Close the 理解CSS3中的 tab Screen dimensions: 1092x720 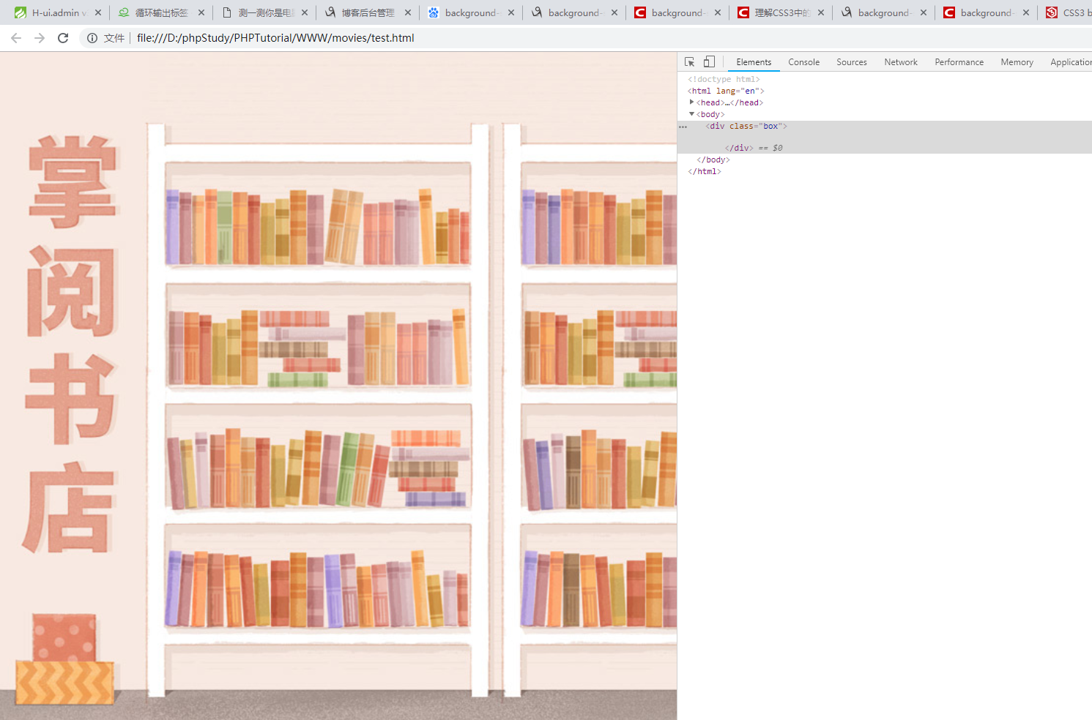821,12
